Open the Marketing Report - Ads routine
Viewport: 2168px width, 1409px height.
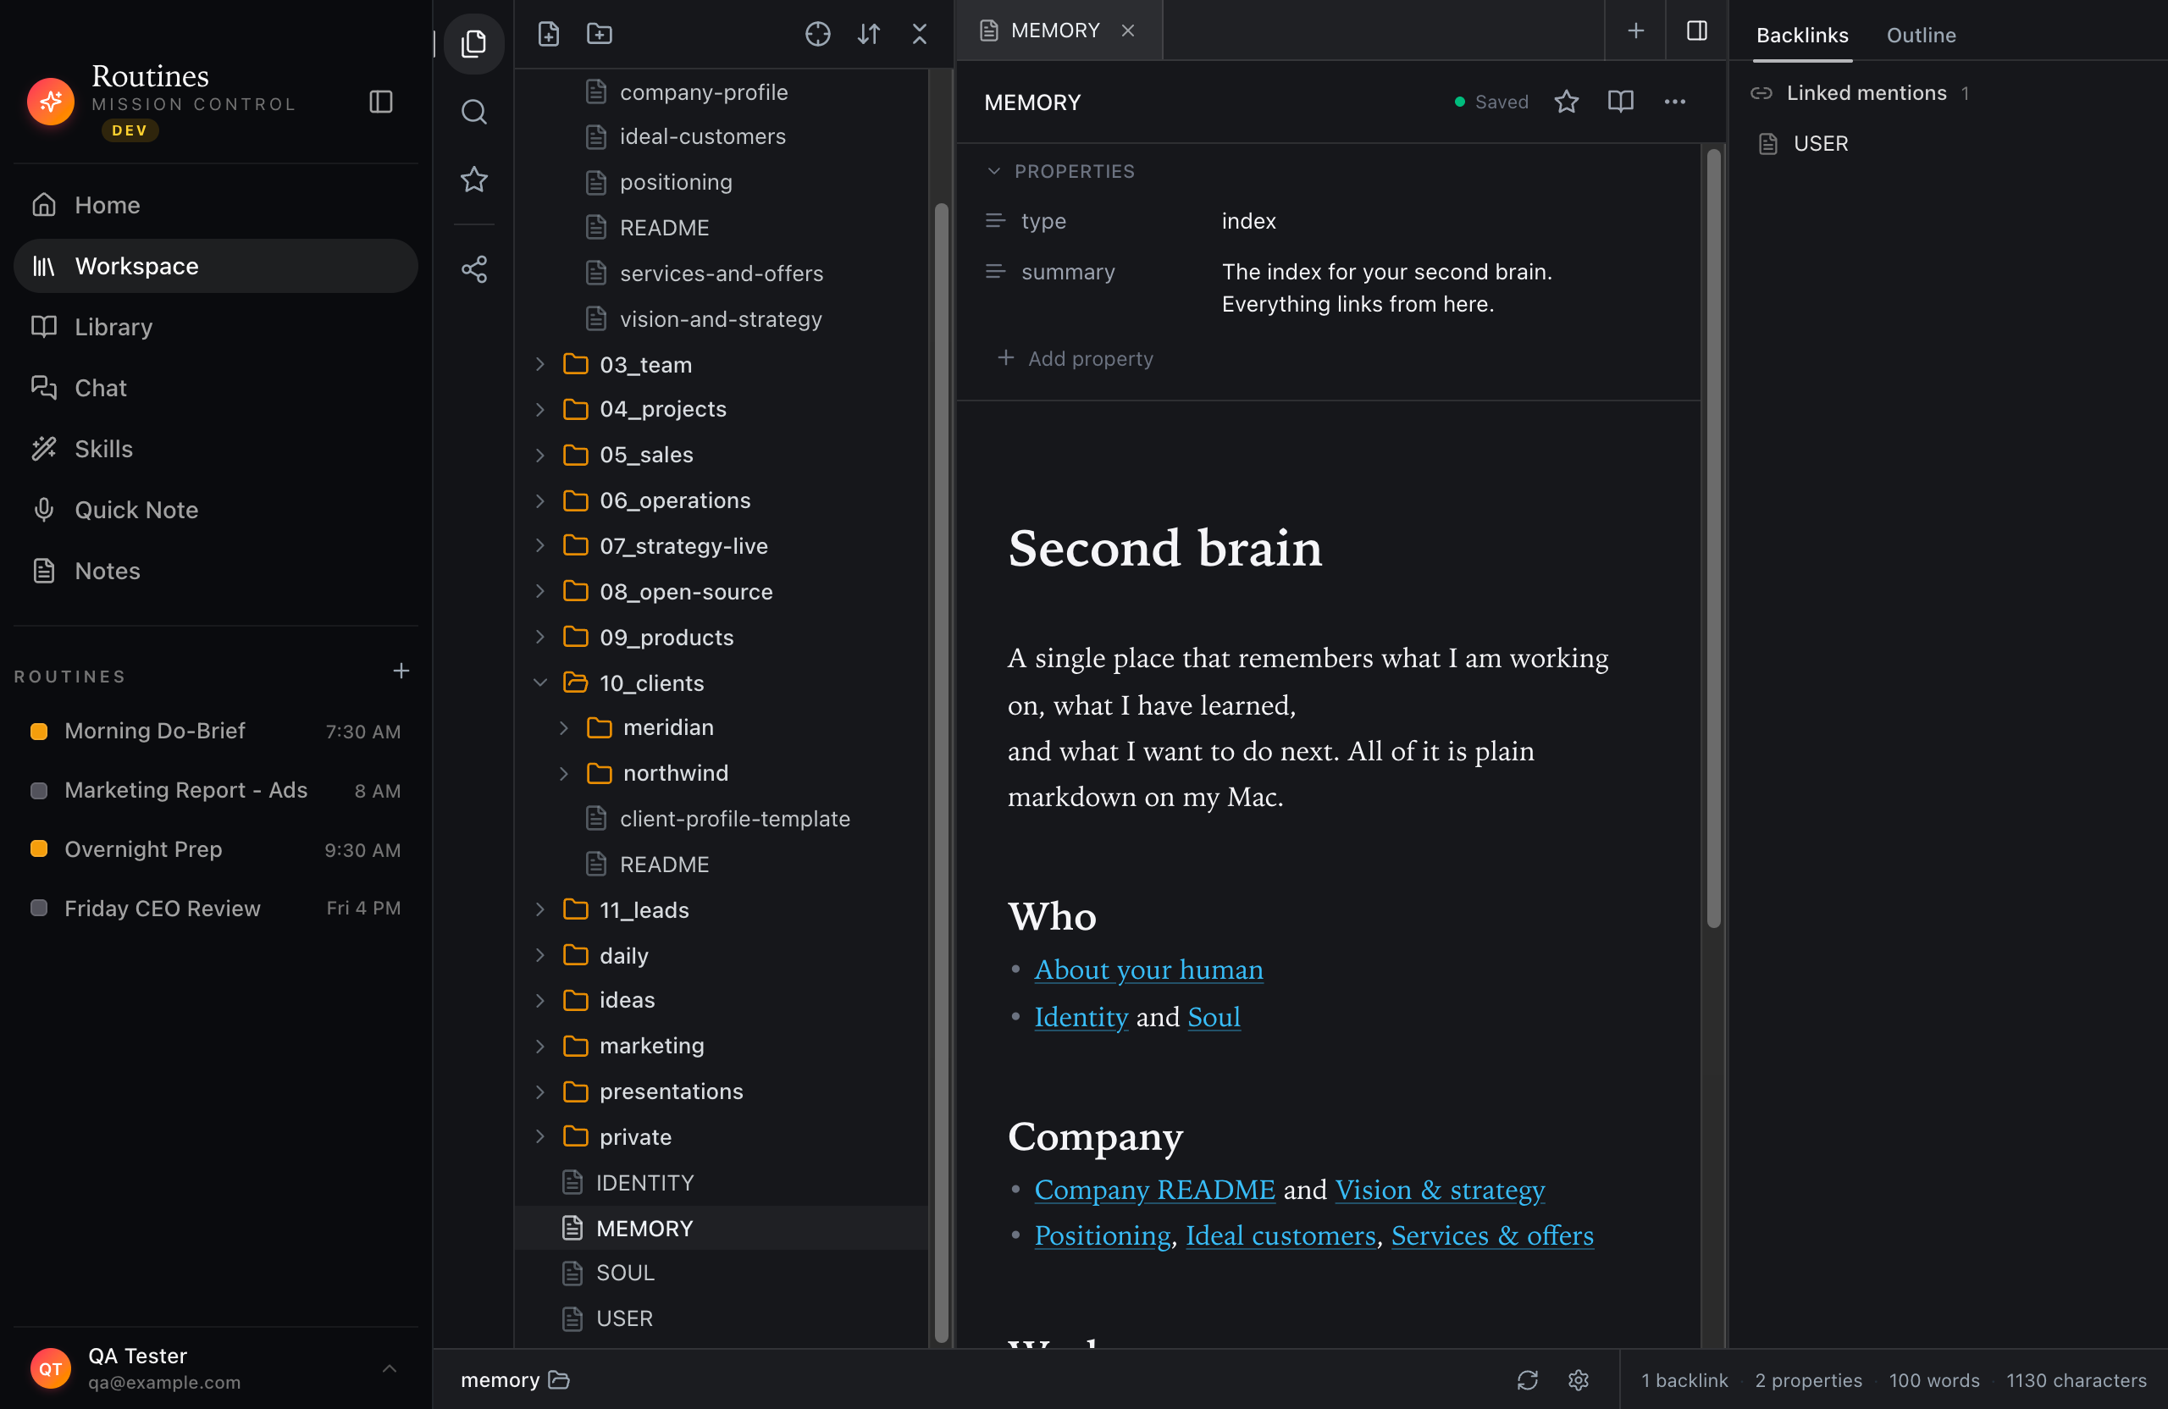click(x=216, y=791)
